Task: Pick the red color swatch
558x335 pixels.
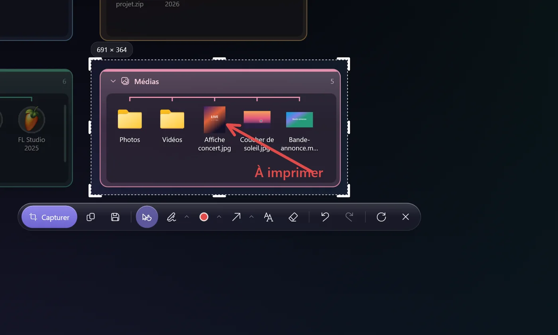Action: 204,217
